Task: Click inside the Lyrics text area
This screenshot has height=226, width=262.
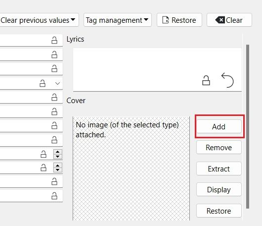Action: coord(157,70)
